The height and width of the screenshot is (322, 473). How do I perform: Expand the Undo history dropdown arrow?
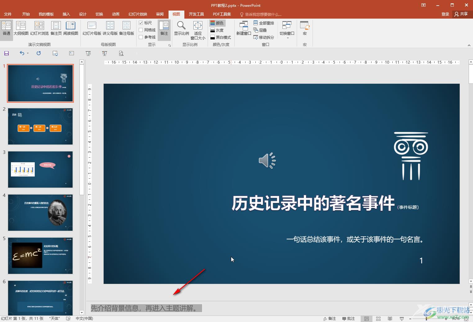click(28, 53)
